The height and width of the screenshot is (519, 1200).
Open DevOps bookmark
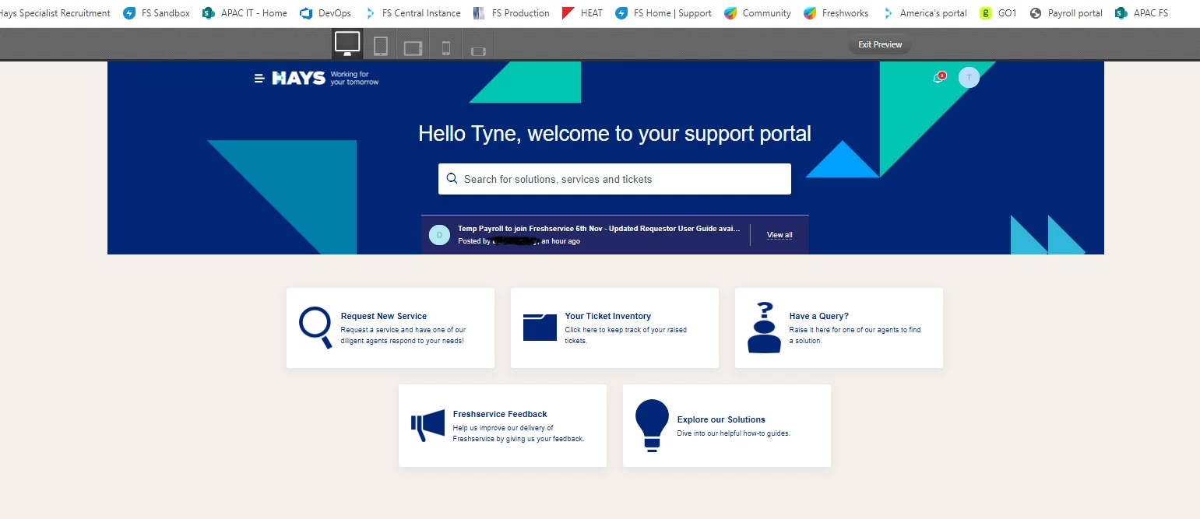click(326, 12)
